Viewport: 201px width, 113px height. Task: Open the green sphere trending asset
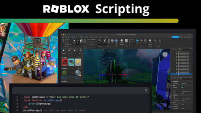coord(65,73)
